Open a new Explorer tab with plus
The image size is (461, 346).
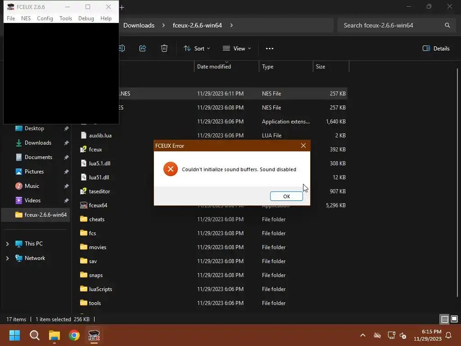122,7
